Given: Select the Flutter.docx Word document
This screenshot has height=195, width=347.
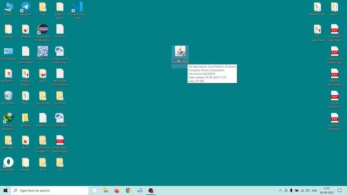Looking at the screenshot, I should [60, 120].
